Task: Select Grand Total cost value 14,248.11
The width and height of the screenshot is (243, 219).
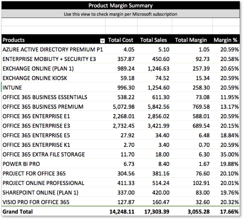Action: coord(122,212)
